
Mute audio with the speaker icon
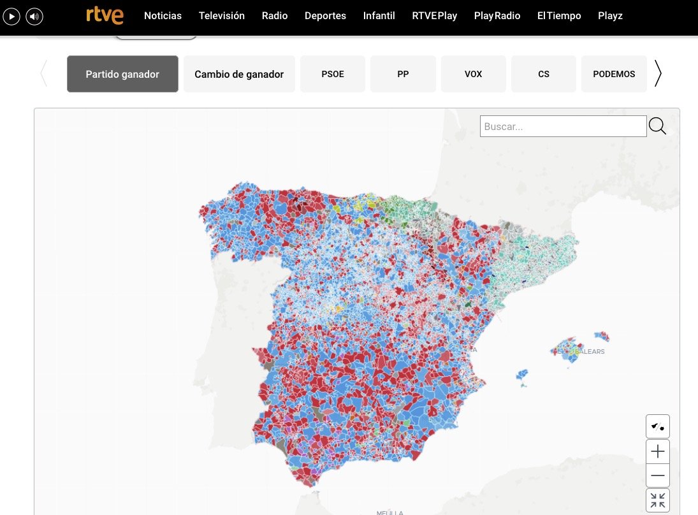(34, 16)
